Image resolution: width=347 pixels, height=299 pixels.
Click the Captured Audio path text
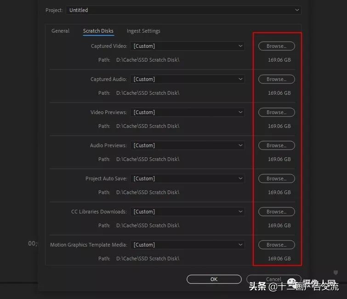(x=148, y=93)
